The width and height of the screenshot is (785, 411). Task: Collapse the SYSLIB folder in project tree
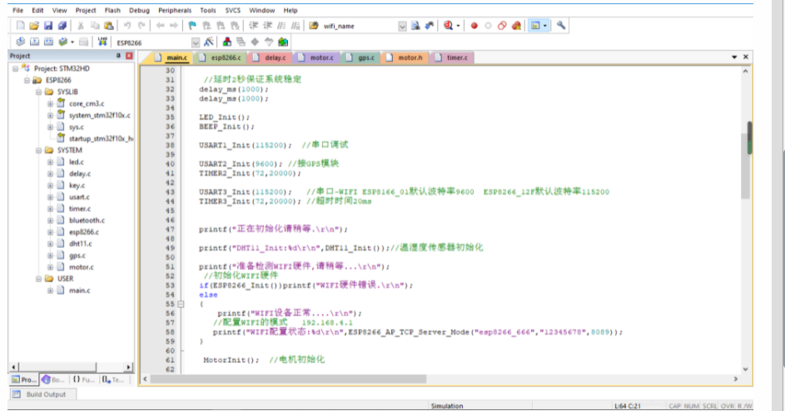[x=38, y=92]
